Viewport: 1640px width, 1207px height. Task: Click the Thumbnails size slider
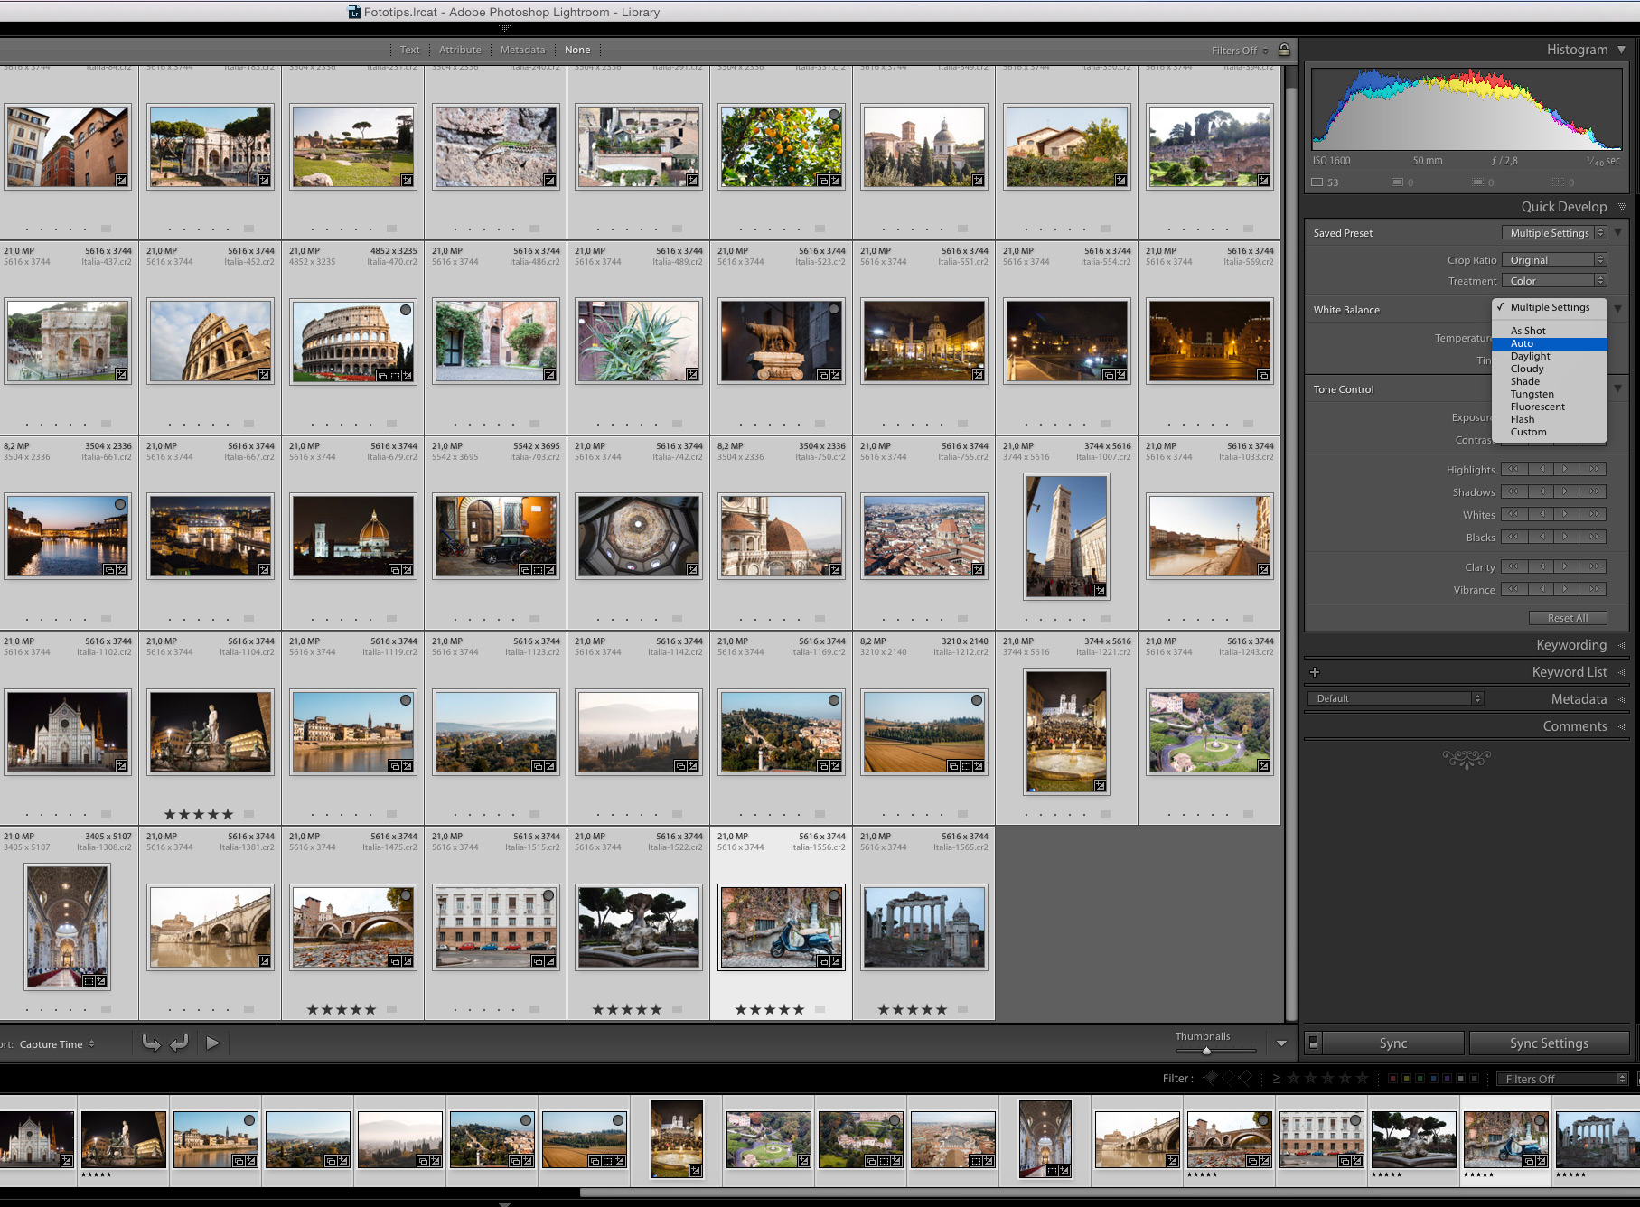pos(1206,1051)
